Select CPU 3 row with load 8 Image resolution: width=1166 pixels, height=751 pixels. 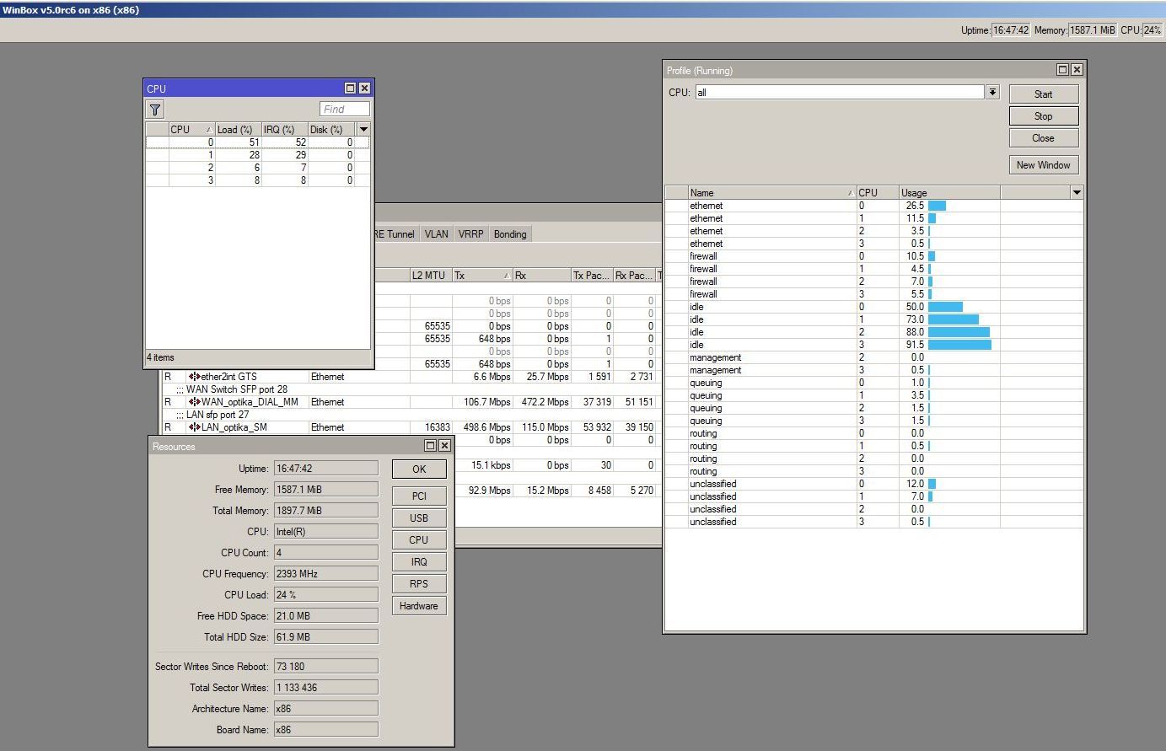pos(257,180)
